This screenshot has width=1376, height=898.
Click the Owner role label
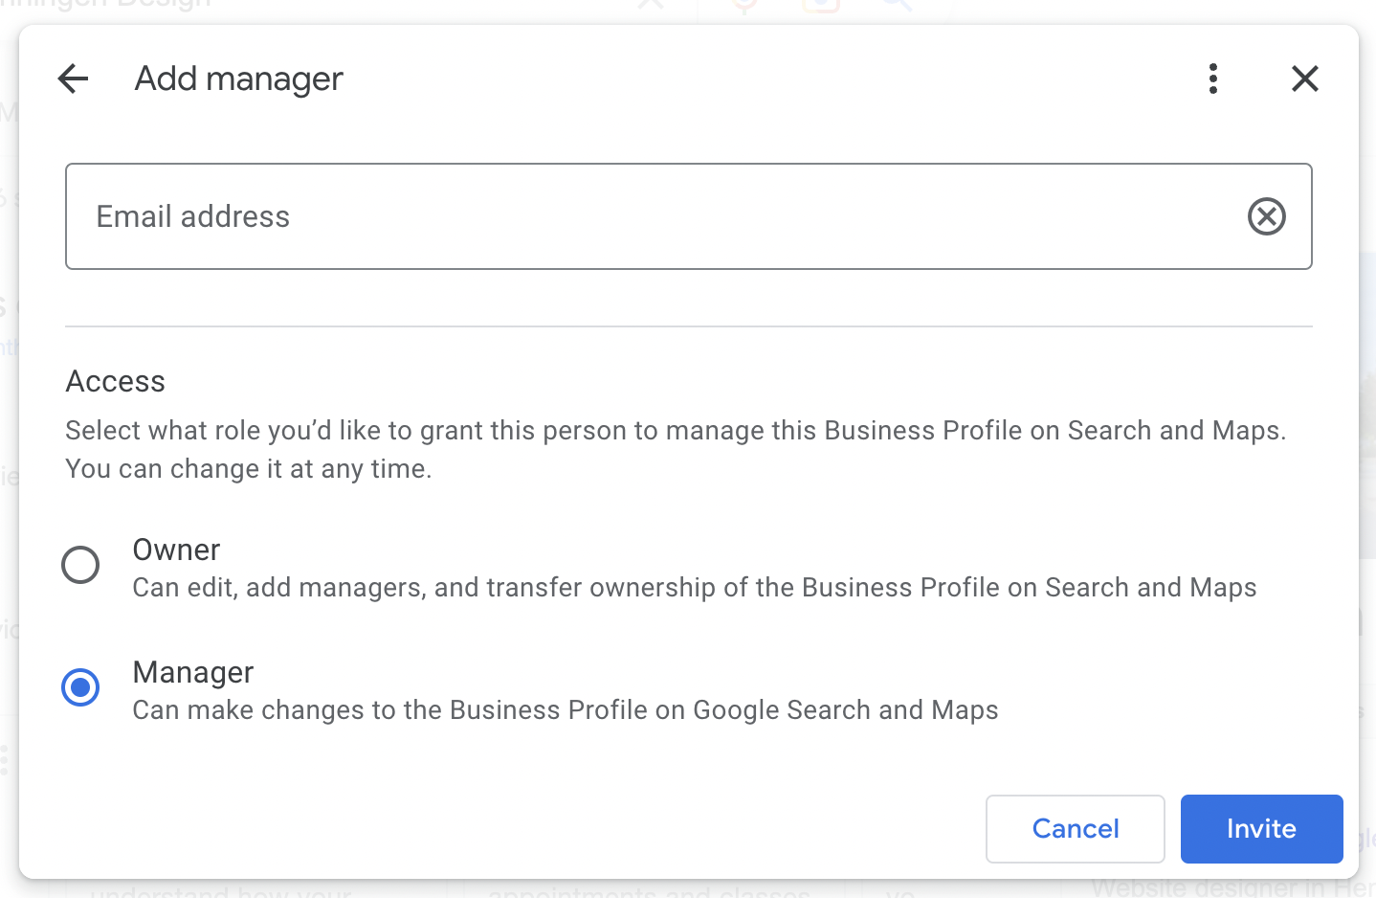pos(176,550)
